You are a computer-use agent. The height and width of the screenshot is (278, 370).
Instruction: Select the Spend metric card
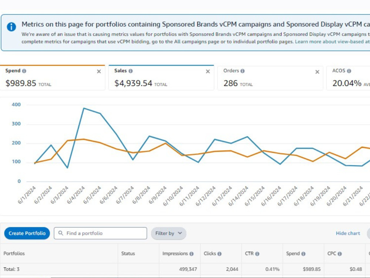53,77
